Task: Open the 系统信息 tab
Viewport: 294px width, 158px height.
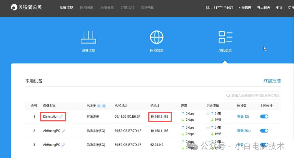Action: [66, 7]
